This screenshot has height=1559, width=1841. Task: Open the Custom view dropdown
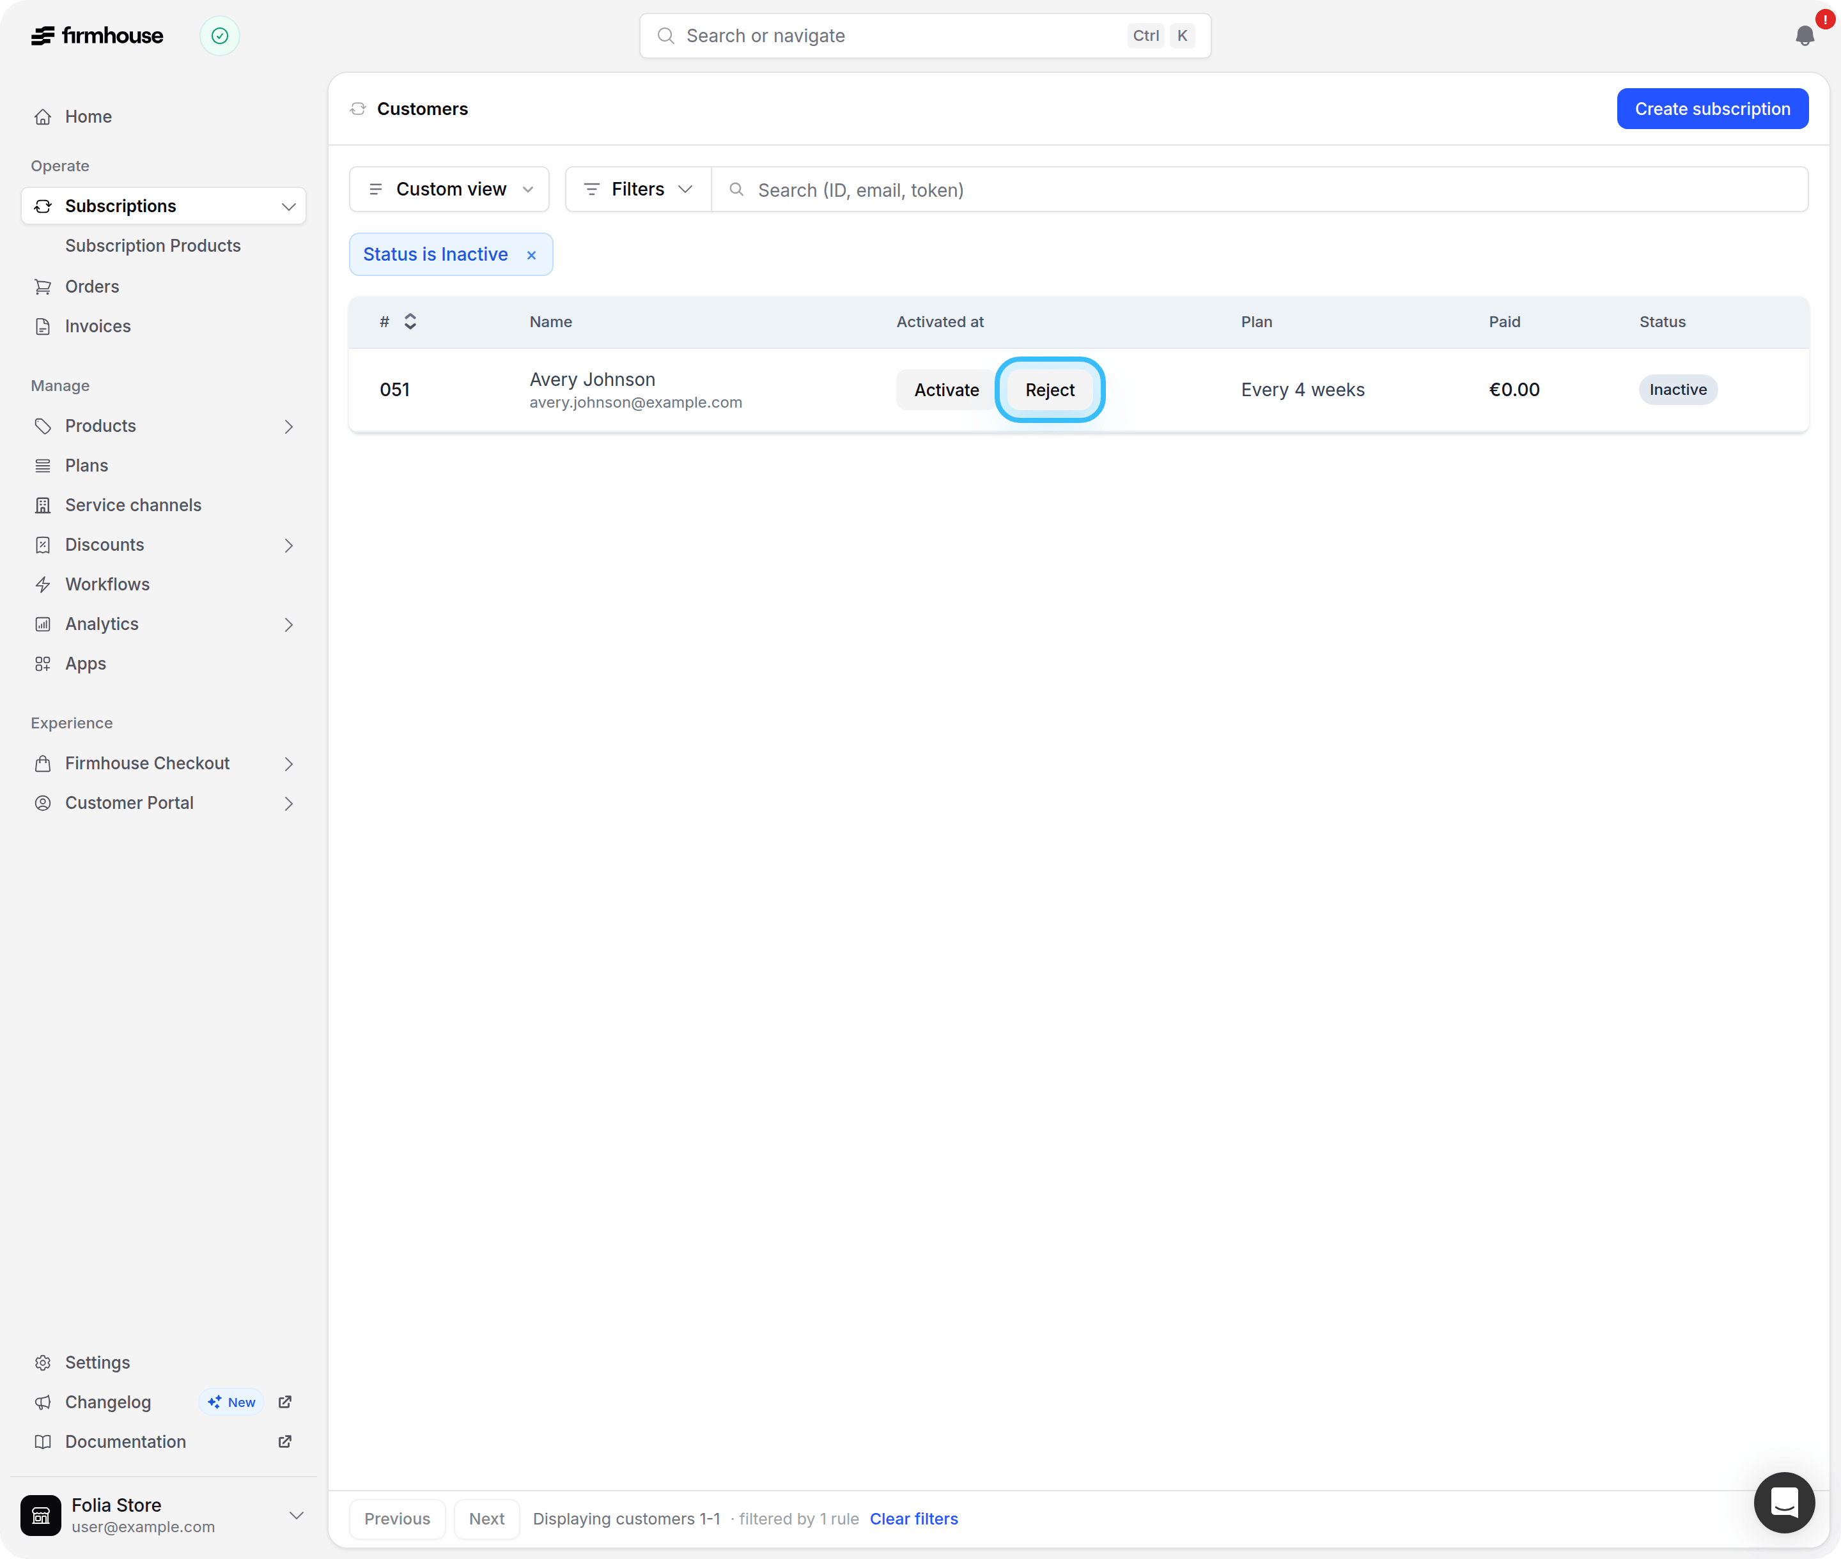[x=449, y=189]
